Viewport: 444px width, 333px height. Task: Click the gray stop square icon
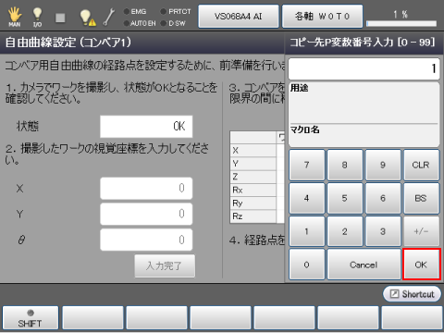[60, 18]
